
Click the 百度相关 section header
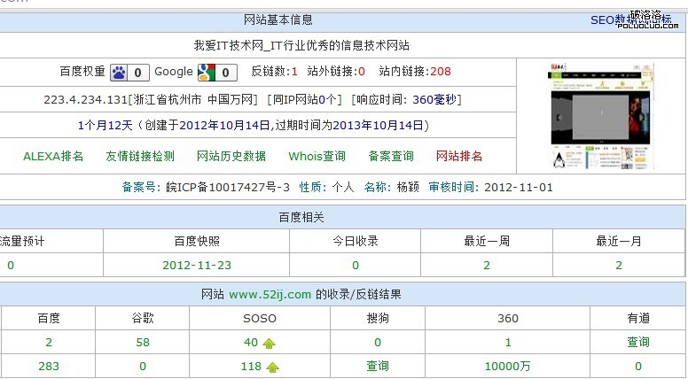click(x=301, y=217)
